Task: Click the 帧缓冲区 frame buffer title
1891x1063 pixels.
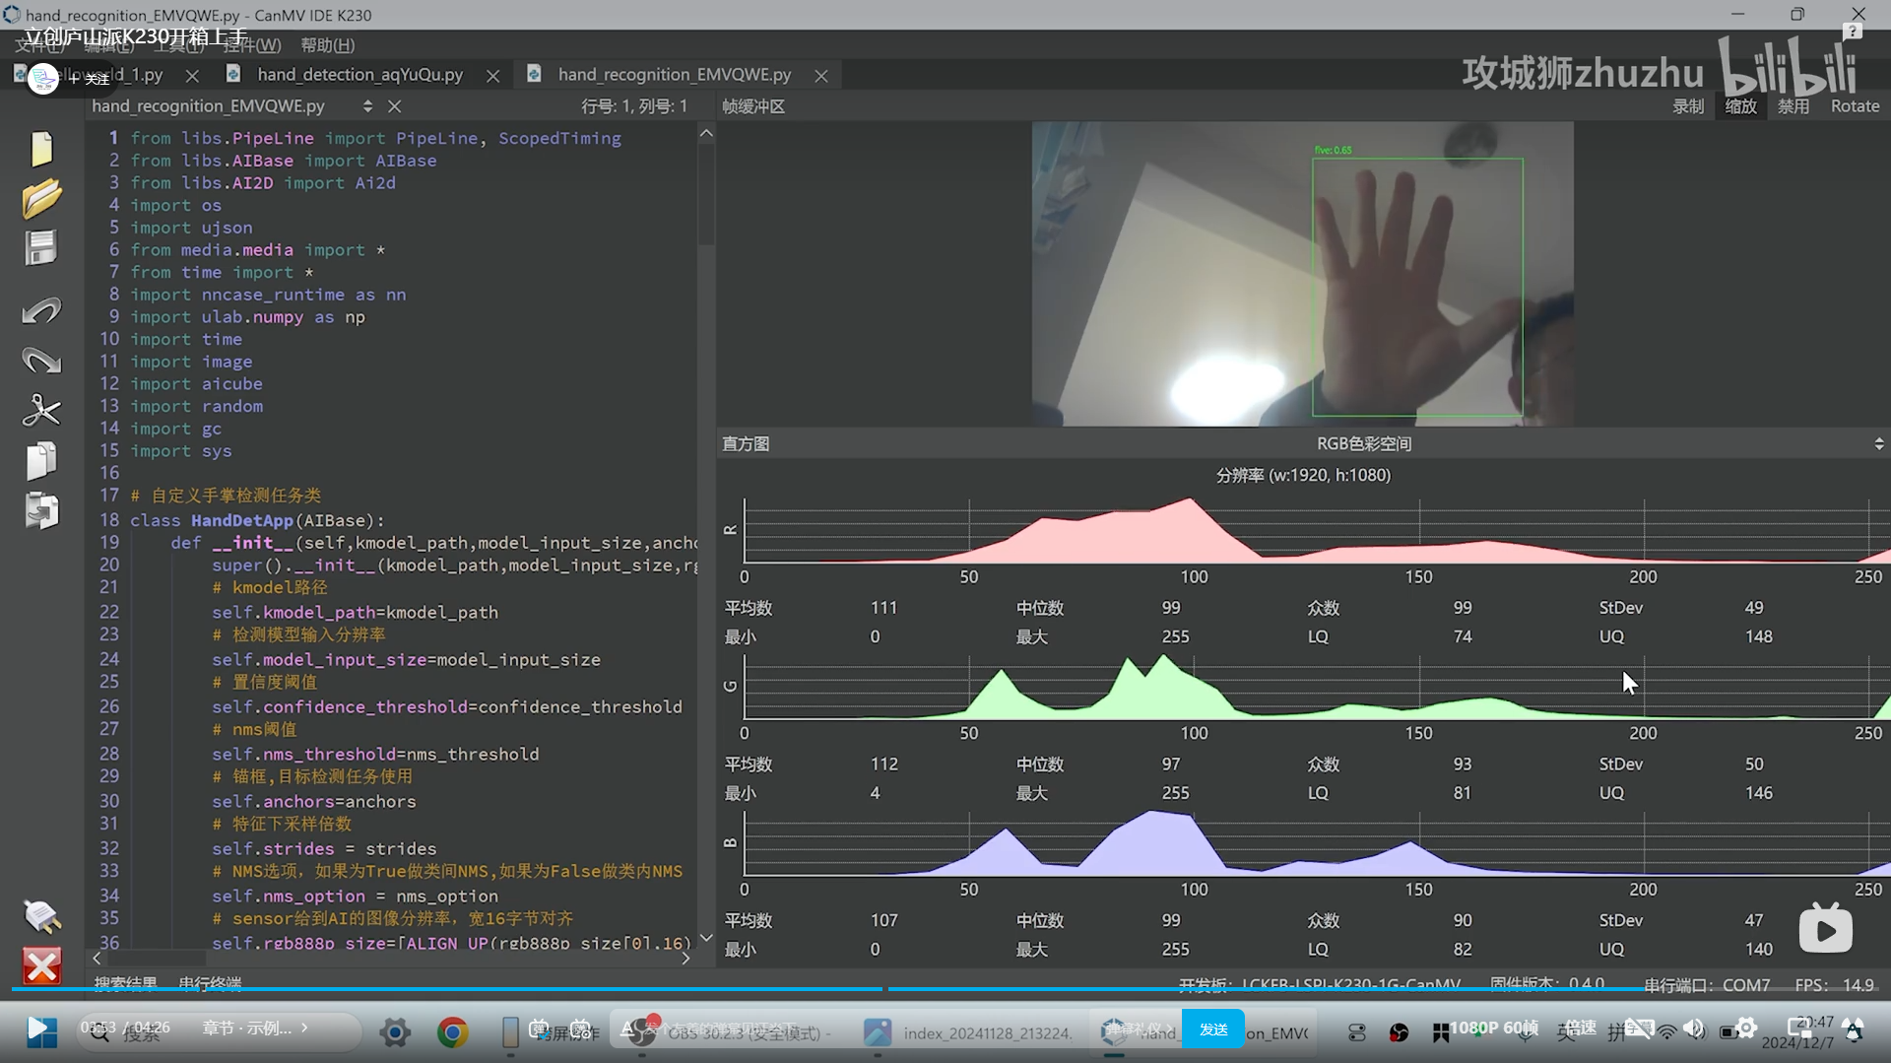Action: click(753, 106)
